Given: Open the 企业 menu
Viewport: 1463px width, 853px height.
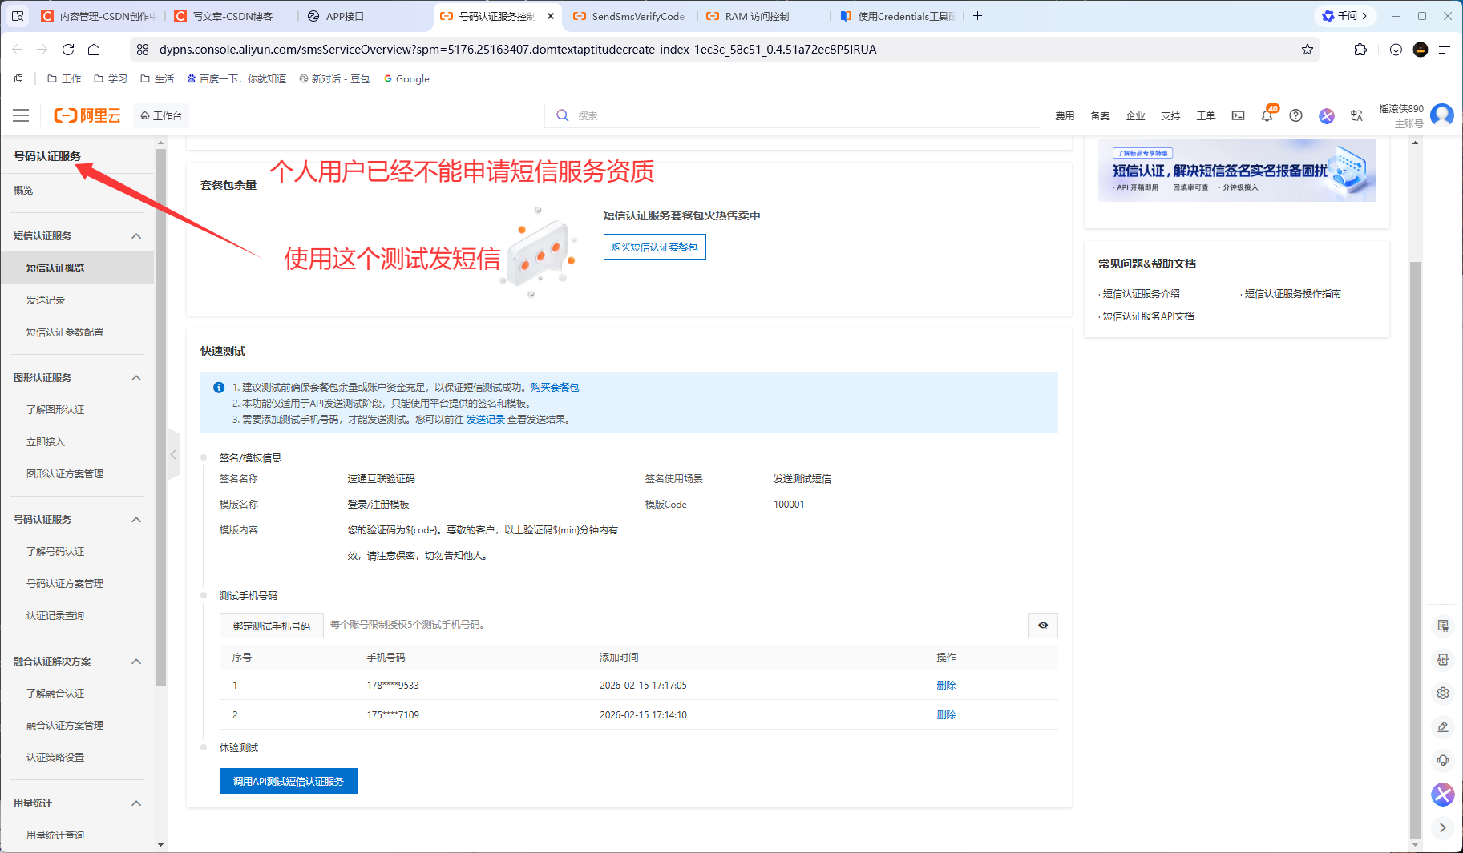Looking at the screenshot, I should click(1135, 116).
